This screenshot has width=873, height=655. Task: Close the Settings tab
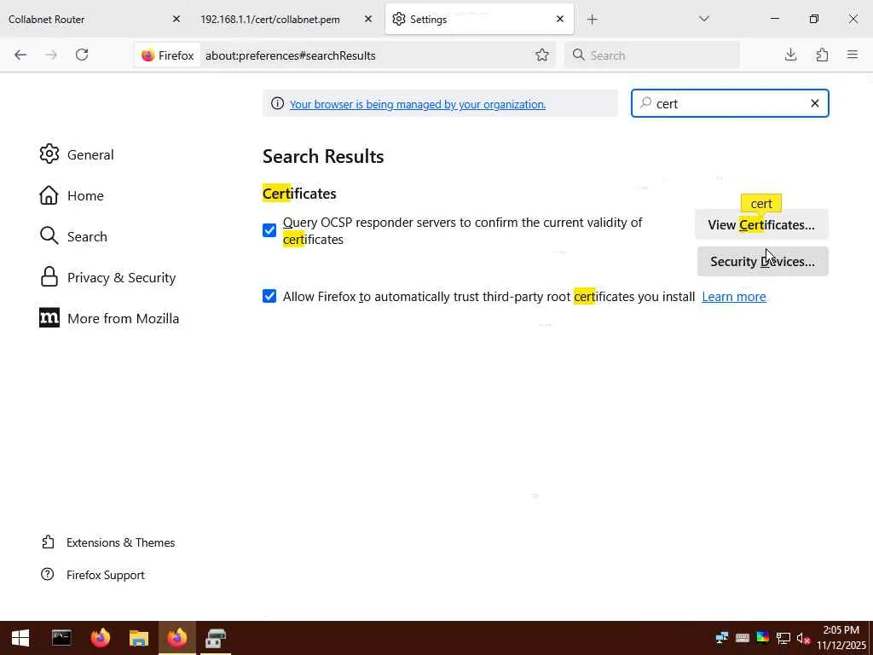click(560, 19)
